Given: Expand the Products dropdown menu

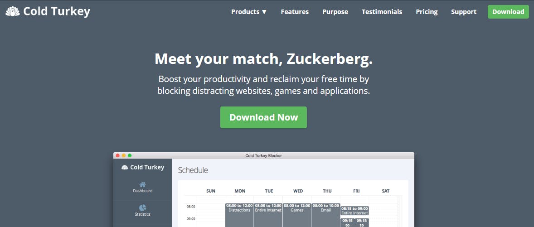Looking at the screenshot, I should coord(249,12).
